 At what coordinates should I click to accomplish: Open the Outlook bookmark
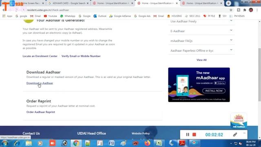pos(100,16)
